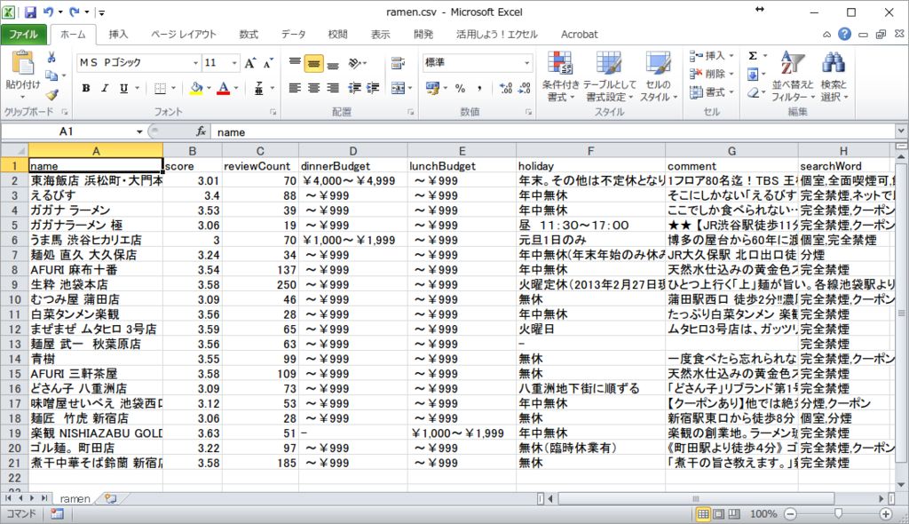Image resolution: width=909 pixels, height=524 pixels.
Task: Click Increase Decimal icon
Action: [x=505, y=88]
